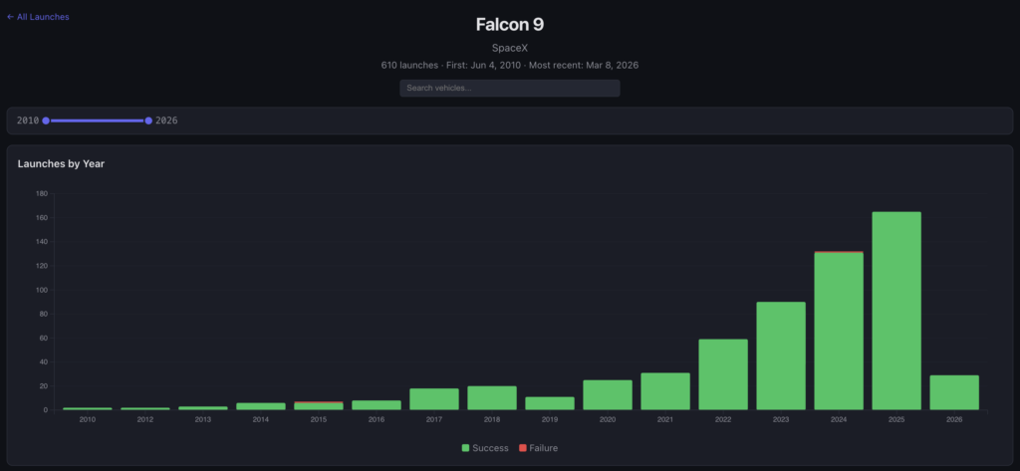Click the 2022 bar in the chart
Screen dimensions: 1020x471
tap(723, 374)
